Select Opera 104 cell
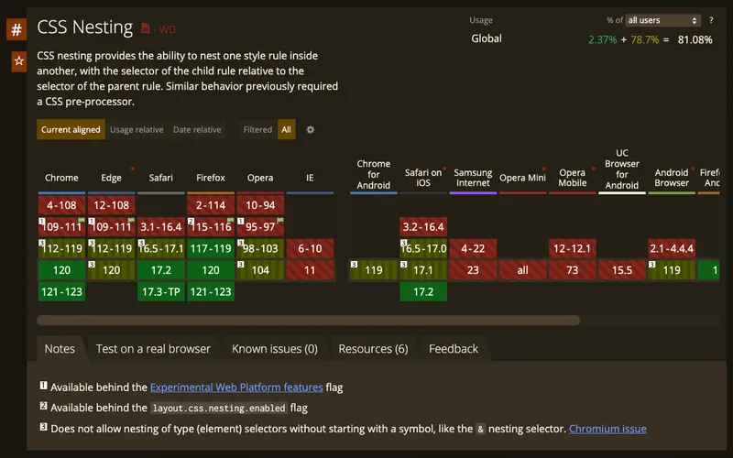This screenshot has width=733, height=458. [260, 270]
